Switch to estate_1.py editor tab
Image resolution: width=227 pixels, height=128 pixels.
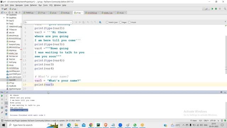pos(108,13)
